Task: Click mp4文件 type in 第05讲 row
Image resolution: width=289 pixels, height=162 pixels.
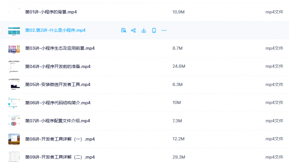Action: (274, 85)
